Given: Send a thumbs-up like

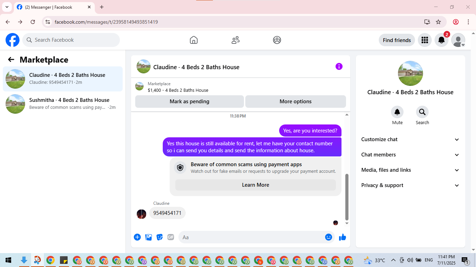Looking at the screenshot, I should click(x=343, y=237).
